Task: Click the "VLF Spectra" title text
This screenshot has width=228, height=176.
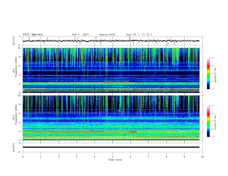Action: (x=33, y=35)
